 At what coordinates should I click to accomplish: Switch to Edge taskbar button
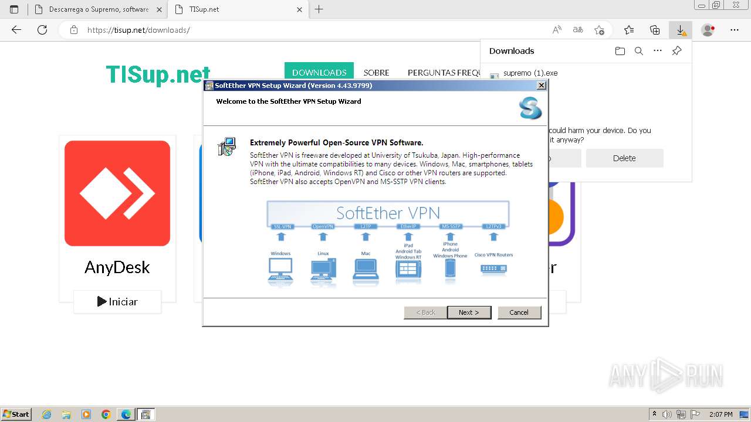point(126,414)
